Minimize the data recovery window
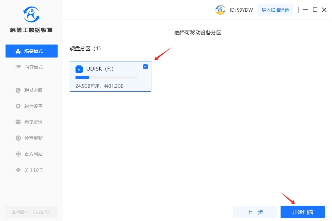The width and height of the screenshot is (332, 221). coord(305,10)
